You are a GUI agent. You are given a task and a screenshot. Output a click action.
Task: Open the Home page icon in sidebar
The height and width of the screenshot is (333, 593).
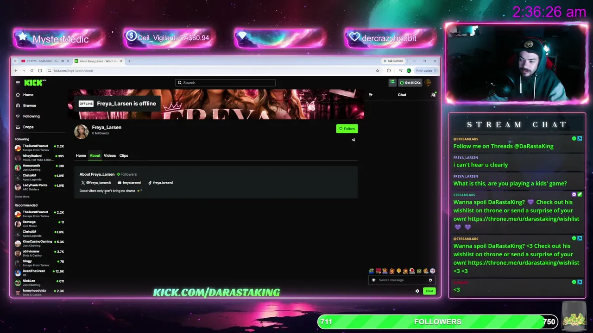point(18,95)
